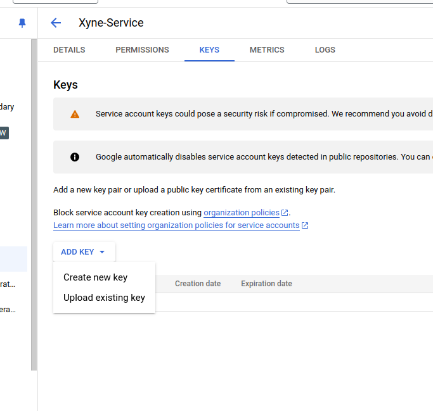Open the PERMISSIONS tab

coord(142,50)
